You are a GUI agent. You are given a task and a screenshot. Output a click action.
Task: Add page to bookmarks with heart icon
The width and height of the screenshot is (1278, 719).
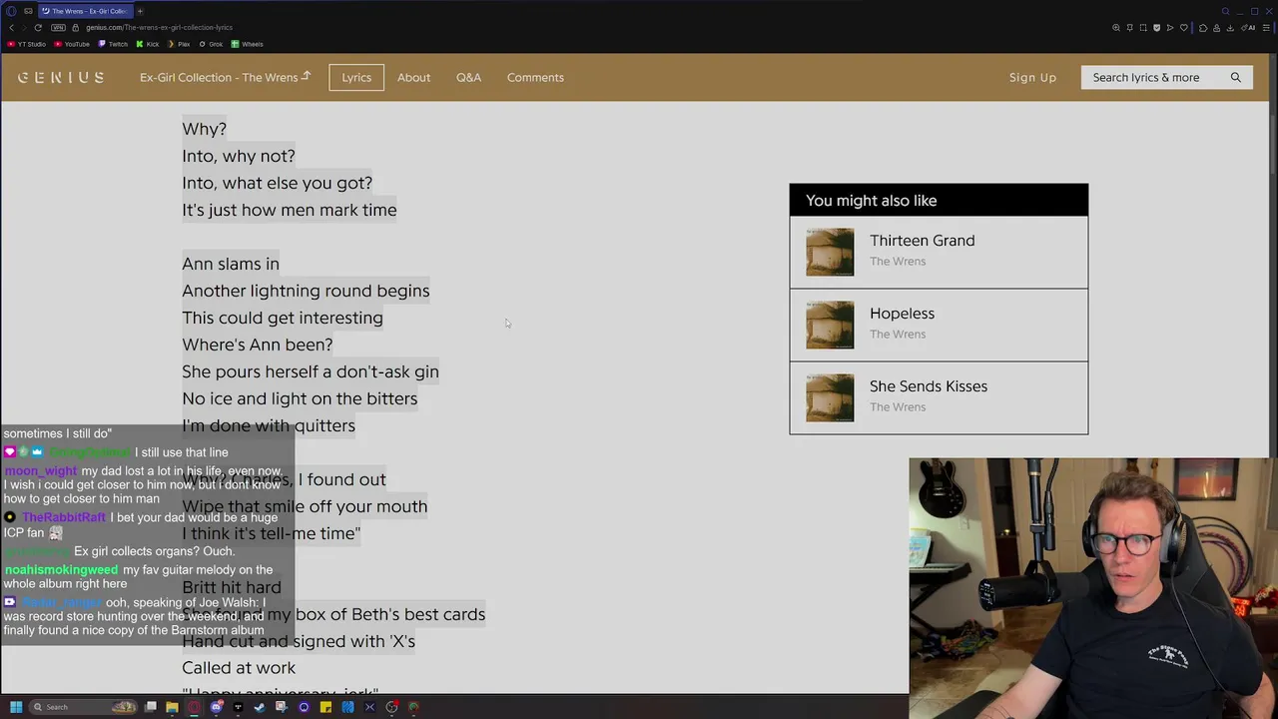1184,27
